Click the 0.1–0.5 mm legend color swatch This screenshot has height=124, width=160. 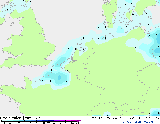[x=4, y=121]
